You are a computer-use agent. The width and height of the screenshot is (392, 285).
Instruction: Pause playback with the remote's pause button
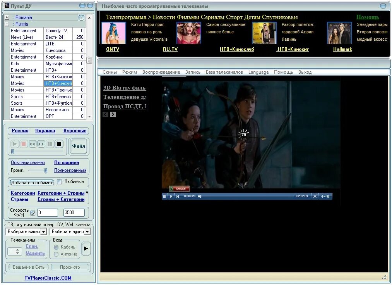coord(50,144)
